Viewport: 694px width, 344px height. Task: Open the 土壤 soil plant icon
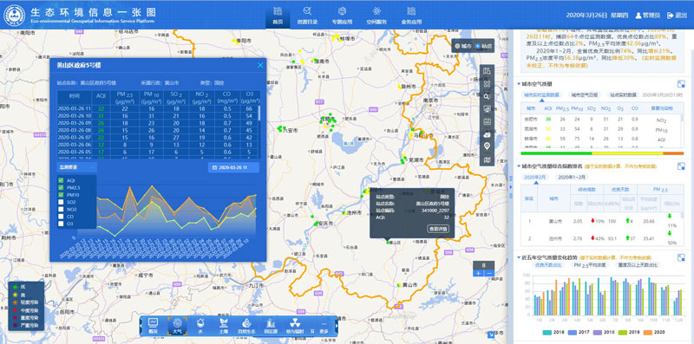point(224,327)
